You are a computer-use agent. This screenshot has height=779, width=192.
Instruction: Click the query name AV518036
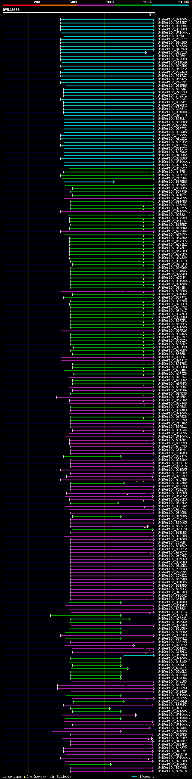point(11,10)
